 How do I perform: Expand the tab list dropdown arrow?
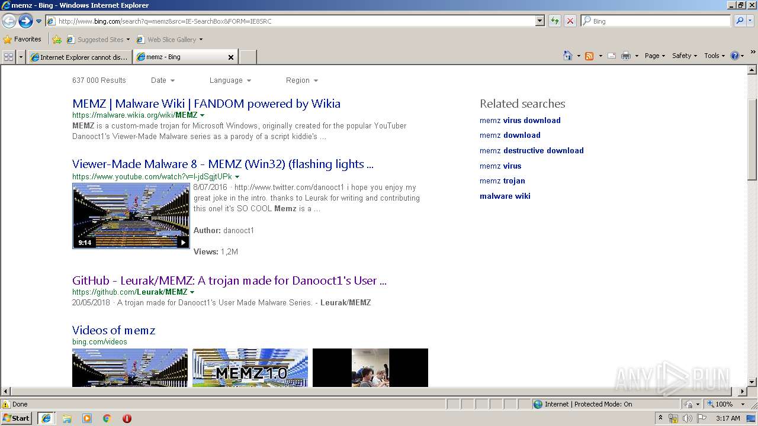tap(21, 57)
